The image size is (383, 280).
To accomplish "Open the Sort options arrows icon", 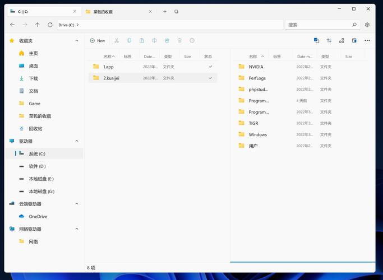I will (x=329, y=40).
